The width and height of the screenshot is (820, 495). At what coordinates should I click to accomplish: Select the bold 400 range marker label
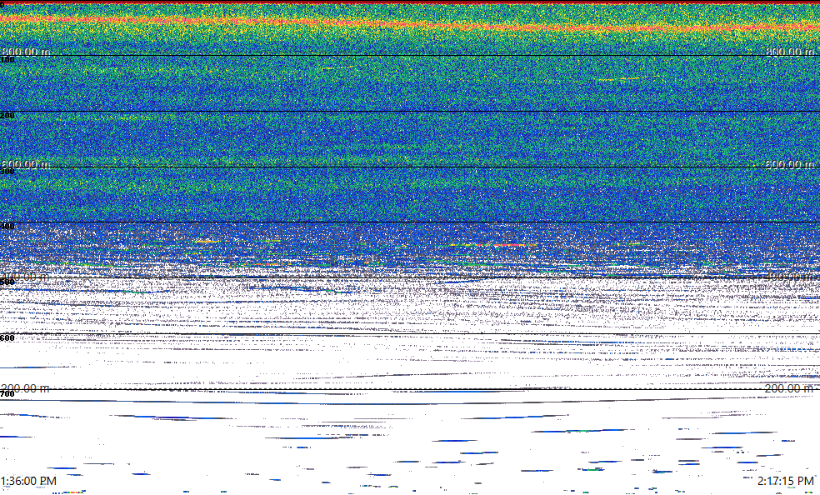click(x=7, y=227)
